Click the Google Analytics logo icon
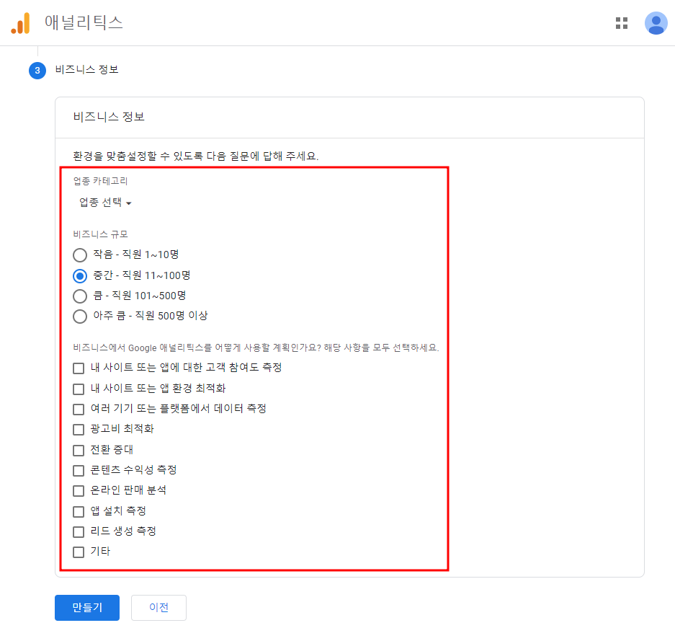 21,23
